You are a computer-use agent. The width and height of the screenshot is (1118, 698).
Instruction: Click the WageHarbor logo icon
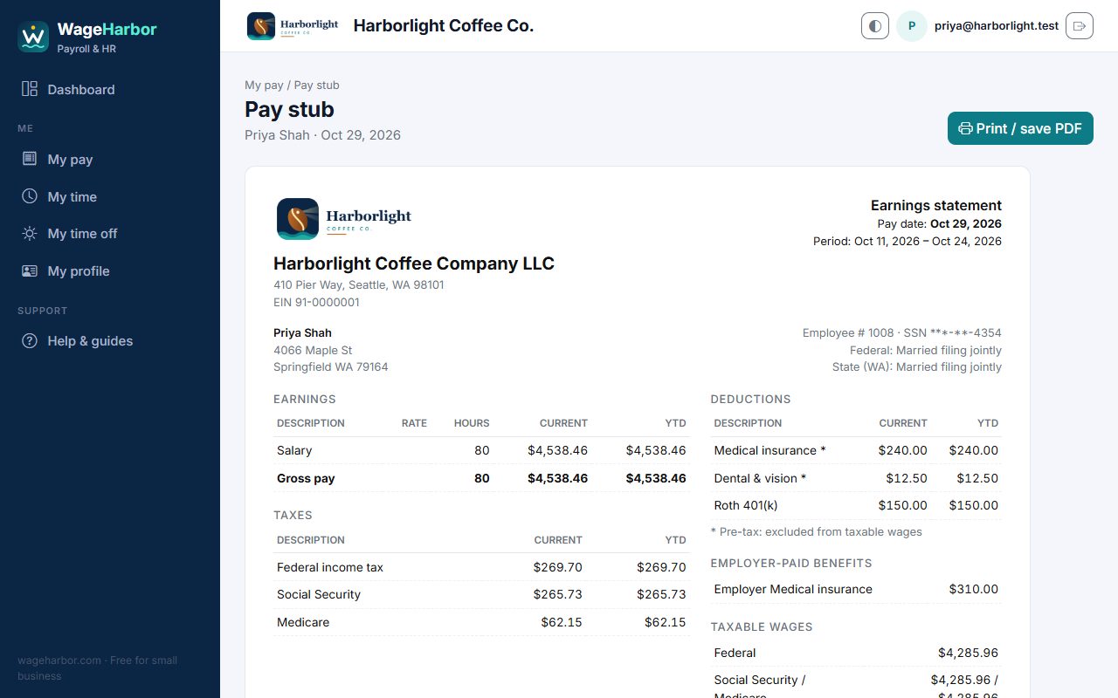tap(33, 38)
